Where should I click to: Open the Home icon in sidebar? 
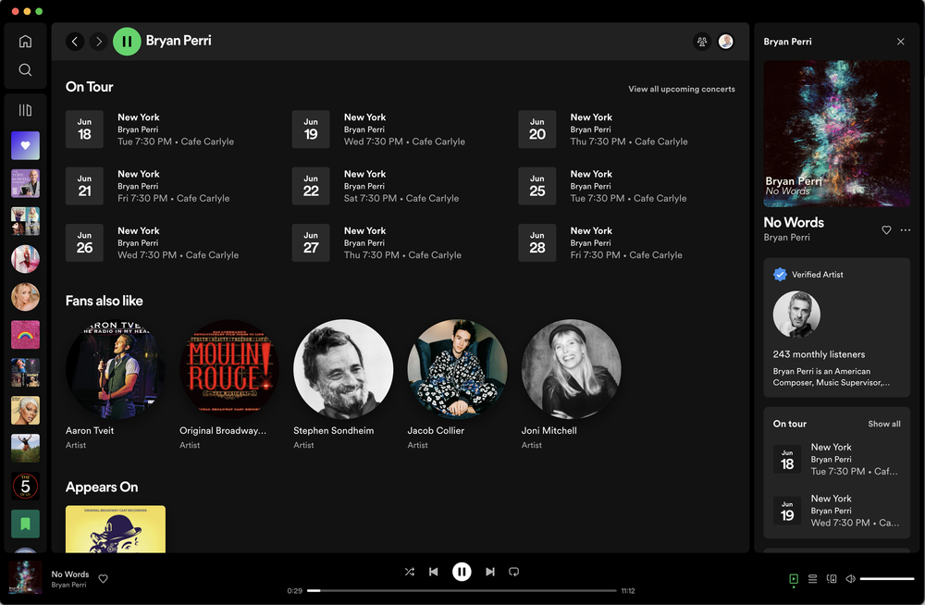click(x=25, y=42)
